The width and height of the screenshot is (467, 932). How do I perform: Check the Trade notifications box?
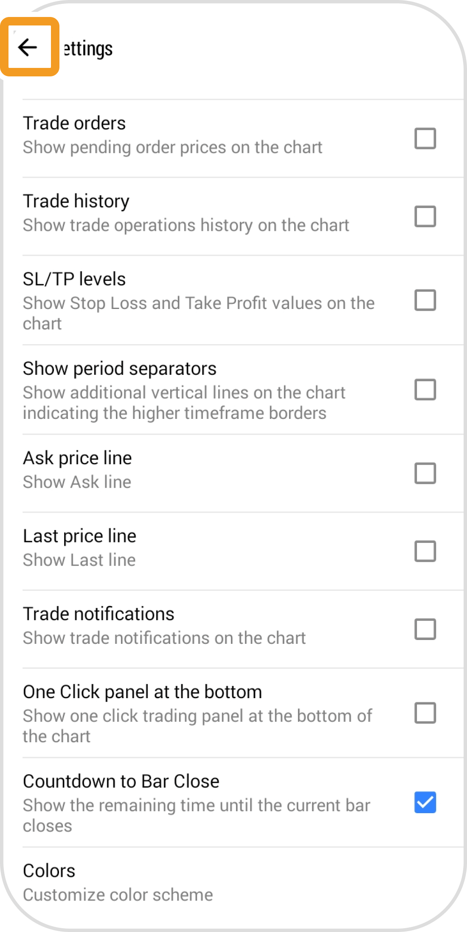pyautogui.click(x=425, y=629)
